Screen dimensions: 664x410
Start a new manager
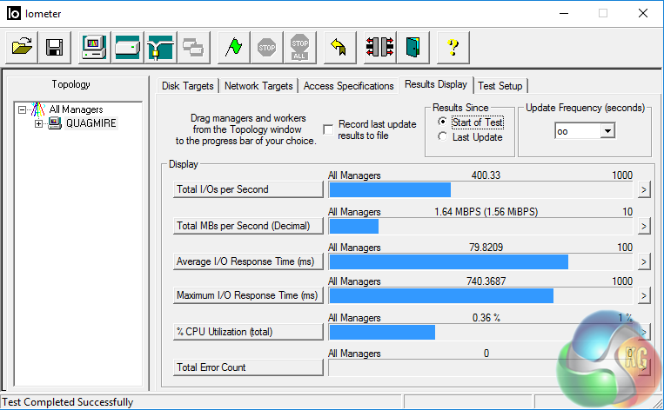pyautogui.click(x=95, y=47)
